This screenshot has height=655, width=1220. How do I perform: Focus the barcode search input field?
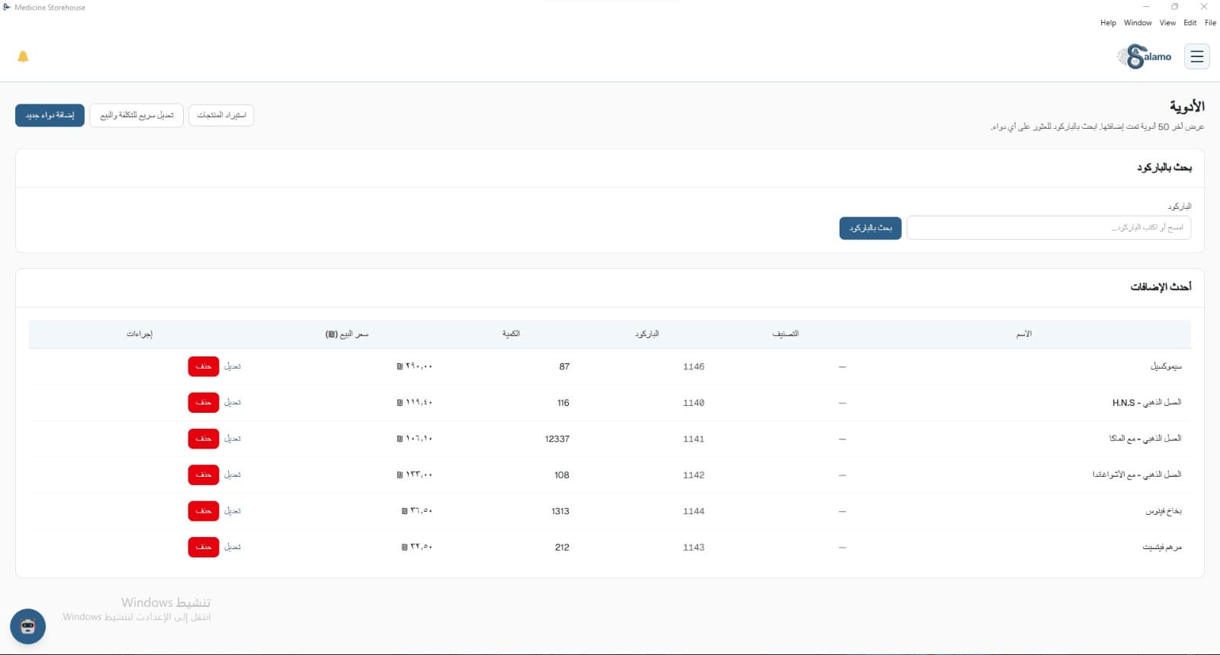pos(1048,228)
